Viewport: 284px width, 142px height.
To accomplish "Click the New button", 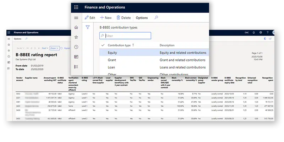I will tap(106, 18).
